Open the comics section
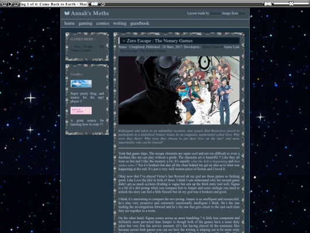The image size is (310, 233). [x=103, y=23]
